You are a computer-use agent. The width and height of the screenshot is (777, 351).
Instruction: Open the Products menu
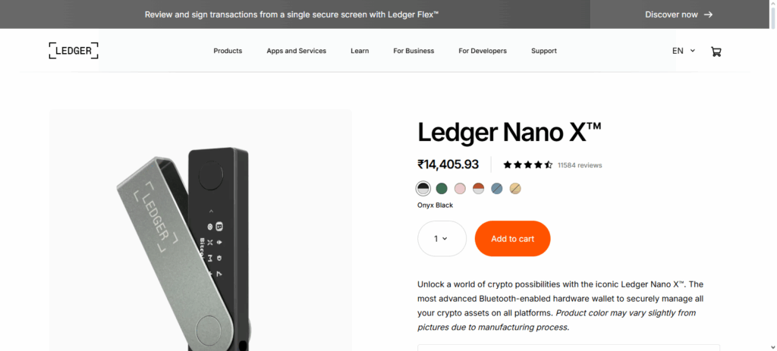pyautogui.click(x=228, y=51)
